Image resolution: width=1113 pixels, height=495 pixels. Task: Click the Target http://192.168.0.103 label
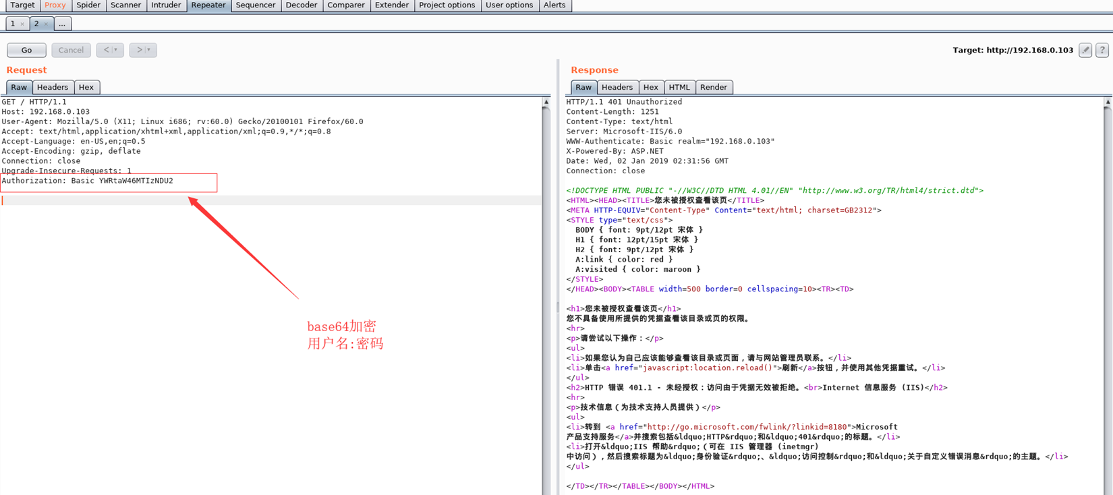(x=1013, y=50)
